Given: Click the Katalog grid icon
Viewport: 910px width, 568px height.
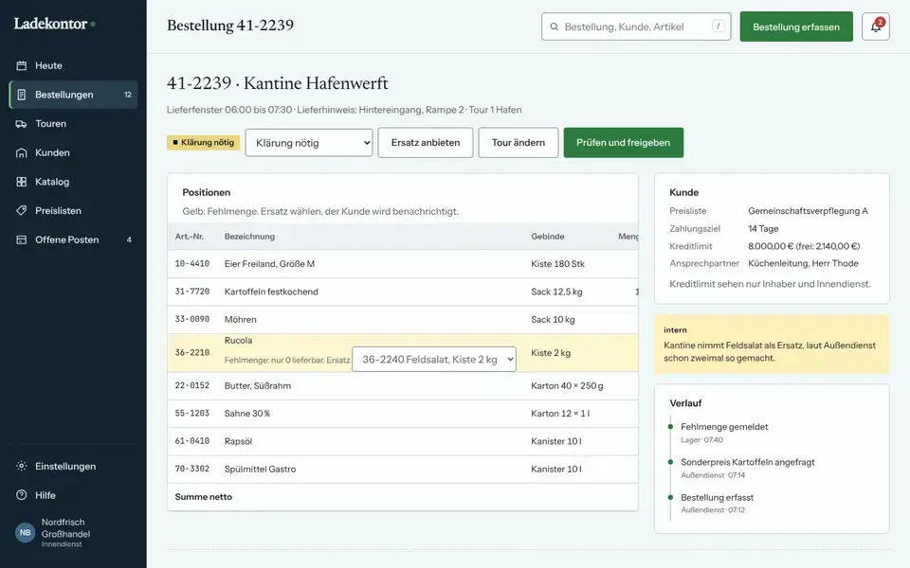Looking at the screenshot, I should point(22,182).
